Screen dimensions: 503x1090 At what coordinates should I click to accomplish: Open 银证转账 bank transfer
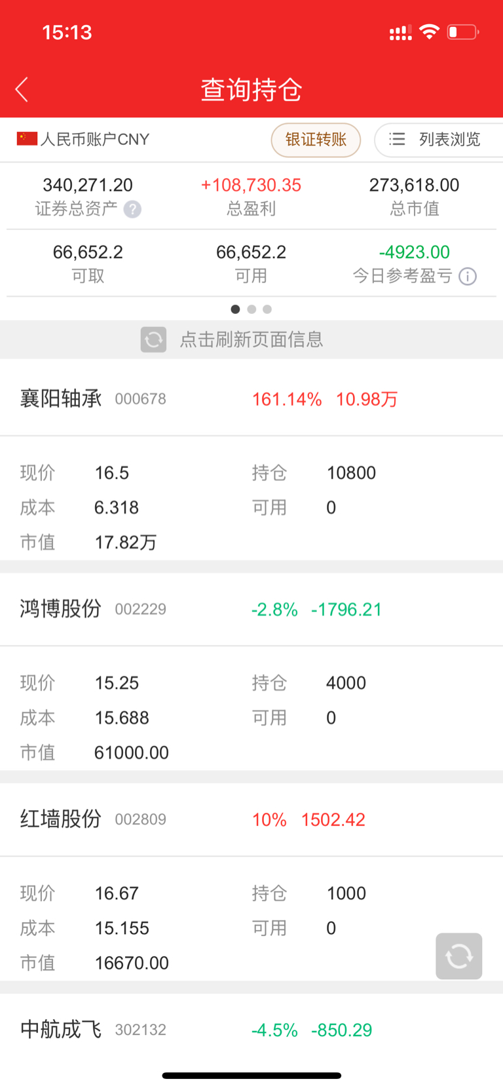click(316, 140)
